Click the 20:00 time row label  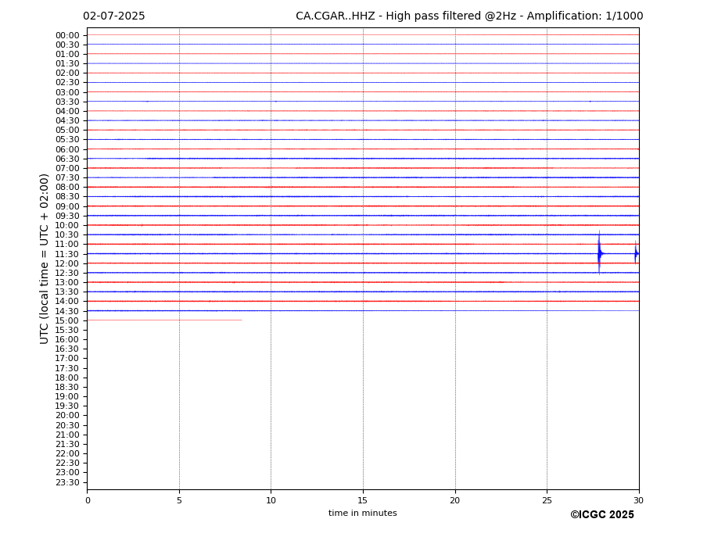67,416
